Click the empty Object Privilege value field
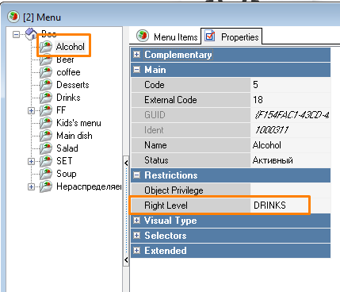Image resolution: width=340 pixels, height=292 pixels. [x=290, y=190]
